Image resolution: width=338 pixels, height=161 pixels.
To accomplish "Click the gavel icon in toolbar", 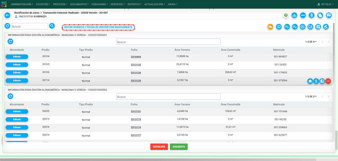I will (x=326, y=27).
